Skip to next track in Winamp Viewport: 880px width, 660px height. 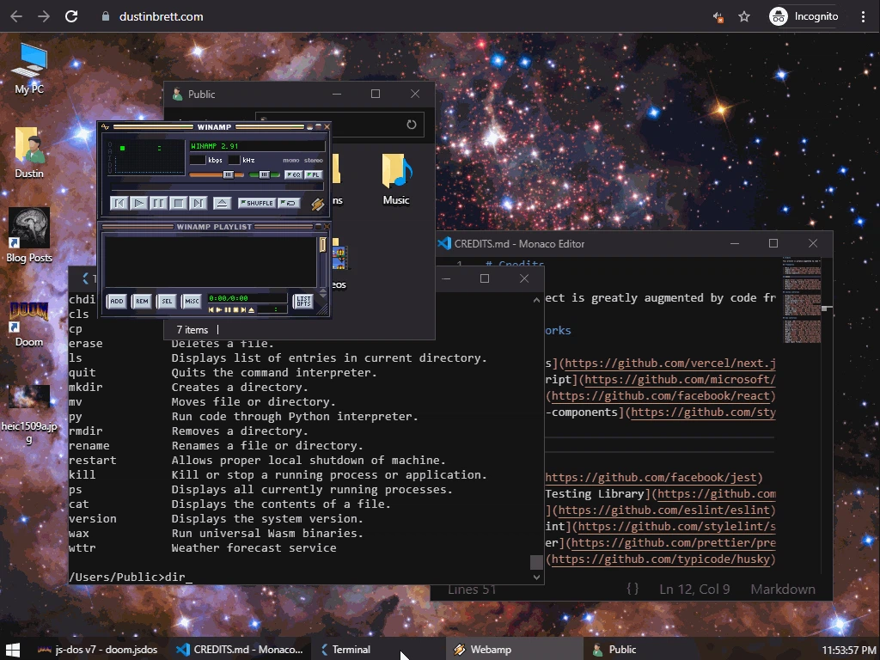click(198, 203)
